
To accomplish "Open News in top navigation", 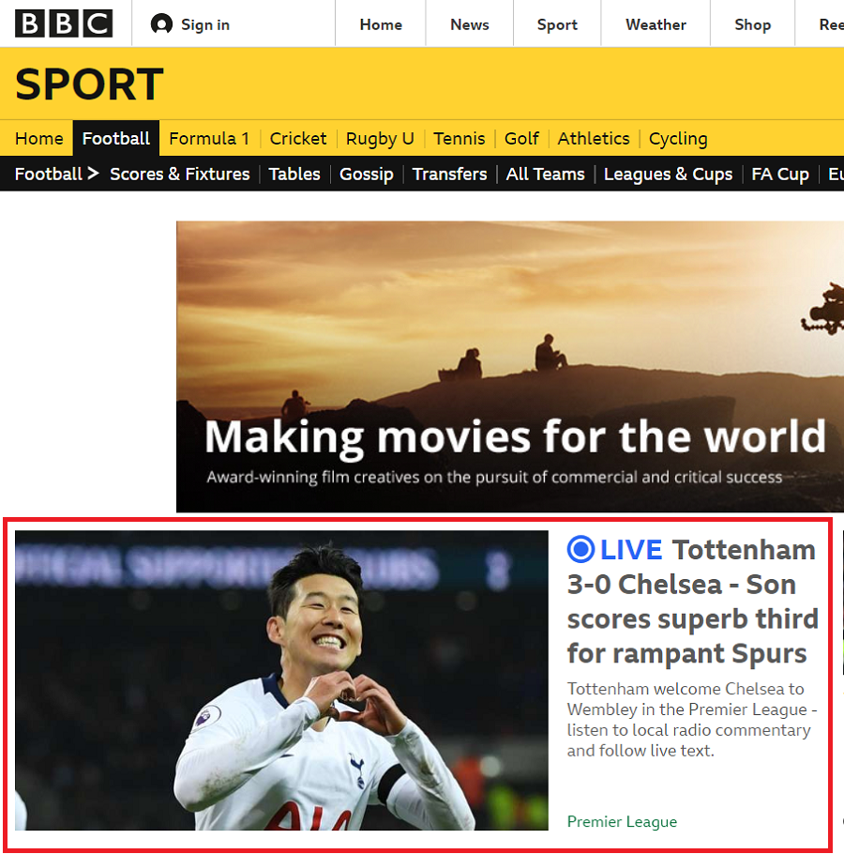I will coord(470,24).
